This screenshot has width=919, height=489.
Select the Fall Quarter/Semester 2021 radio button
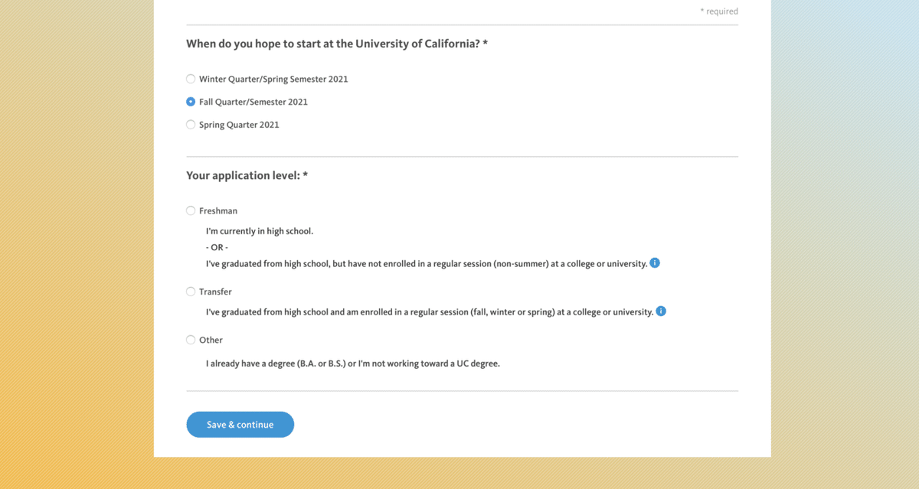pos(191,102)
